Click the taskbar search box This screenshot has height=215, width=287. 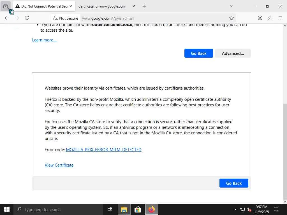(58, 209)
